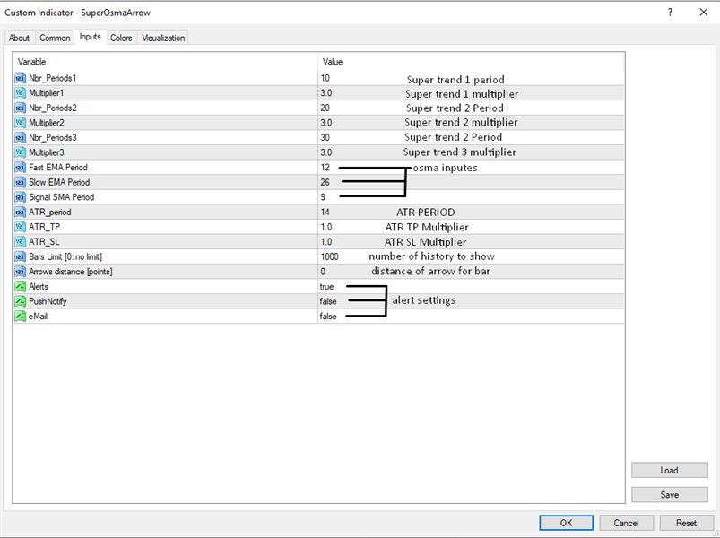Open the Visualization tab
Image resolution: width=720 pixels, height=538 pixels.
tap(163, 38)
